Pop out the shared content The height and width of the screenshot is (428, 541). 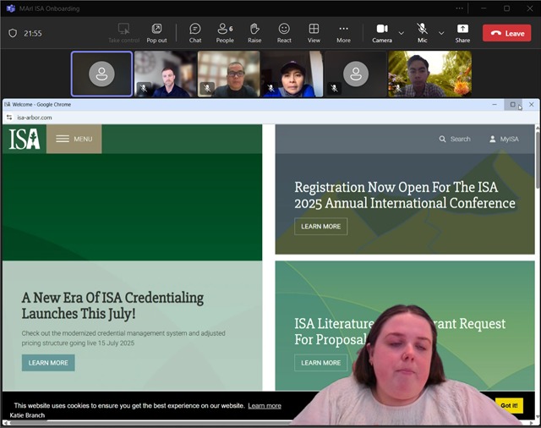click(156, 33)
